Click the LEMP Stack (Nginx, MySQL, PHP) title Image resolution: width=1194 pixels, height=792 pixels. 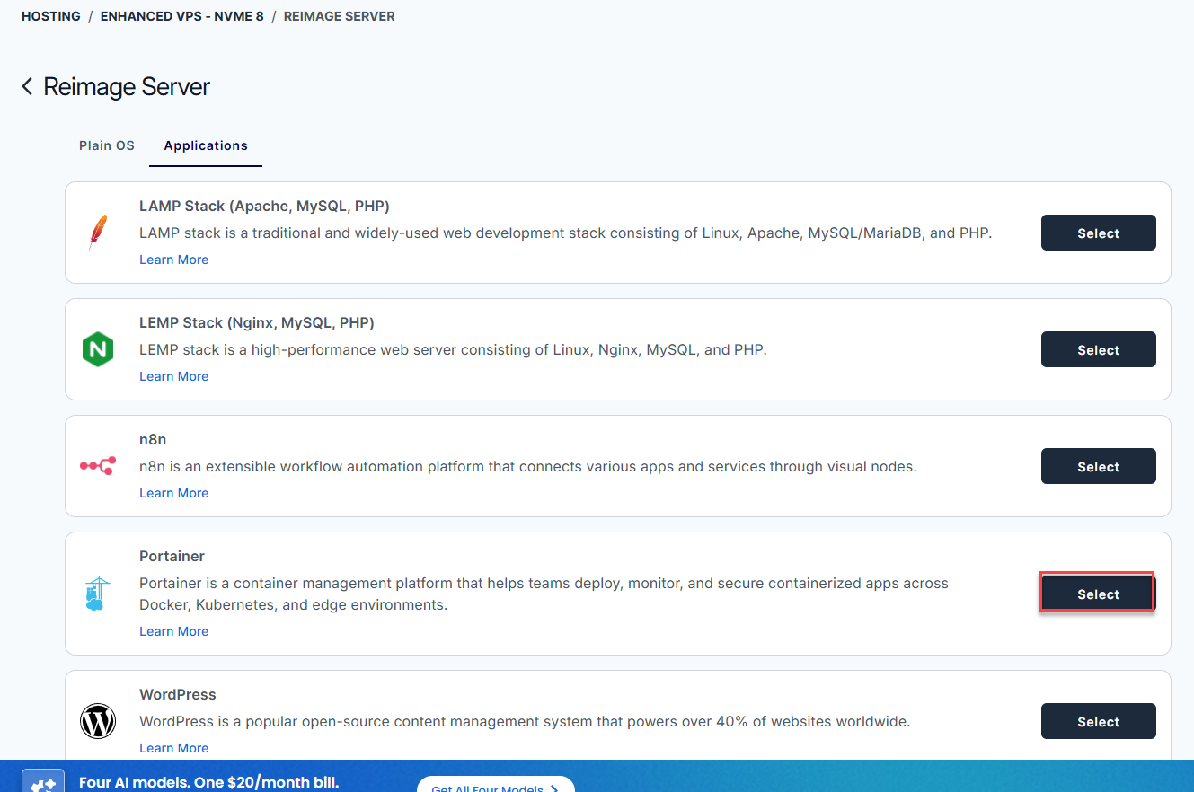[x=257, y=322]
